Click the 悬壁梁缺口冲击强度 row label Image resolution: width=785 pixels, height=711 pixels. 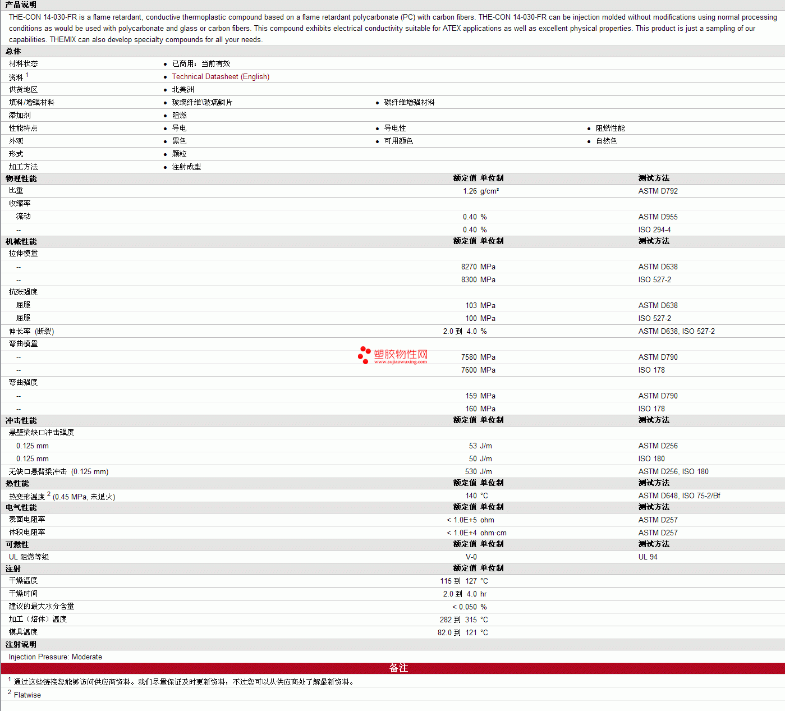point(42,433)
